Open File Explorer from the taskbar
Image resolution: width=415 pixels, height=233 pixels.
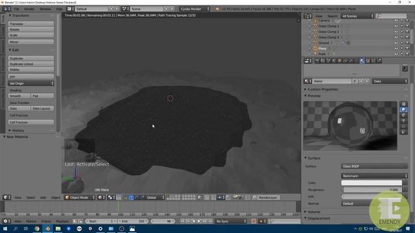tap(58, 228)
